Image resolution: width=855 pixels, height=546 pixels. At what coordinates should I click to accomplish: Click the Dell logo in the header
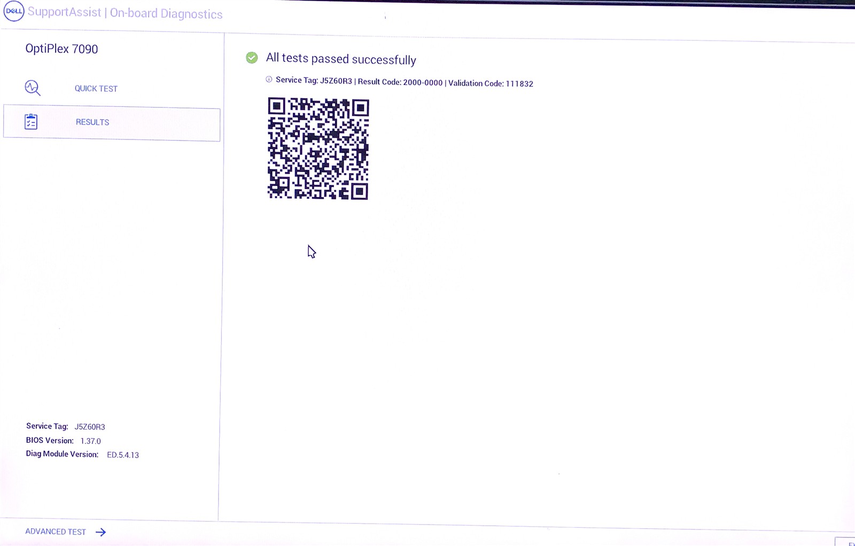click(x=14, y=11)
